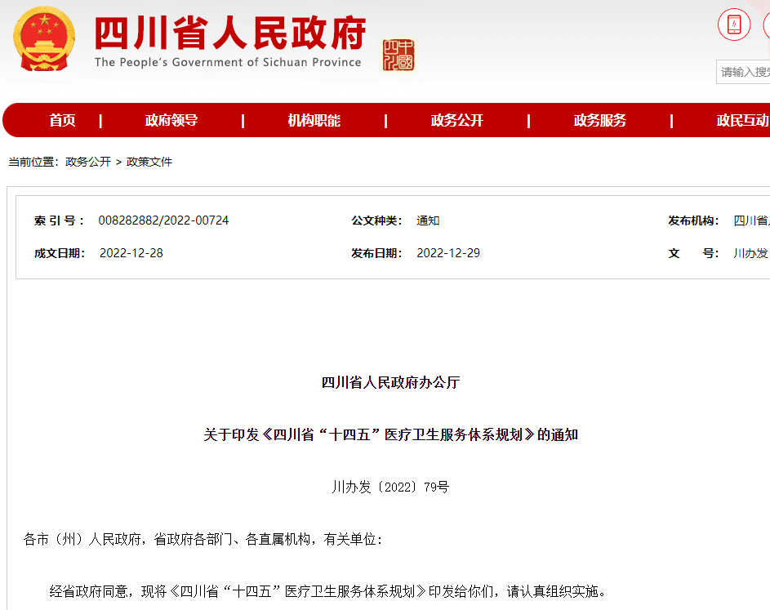The image size is (770, 610).
Task: Click the 发布机构 label
Action: (693, 220)
